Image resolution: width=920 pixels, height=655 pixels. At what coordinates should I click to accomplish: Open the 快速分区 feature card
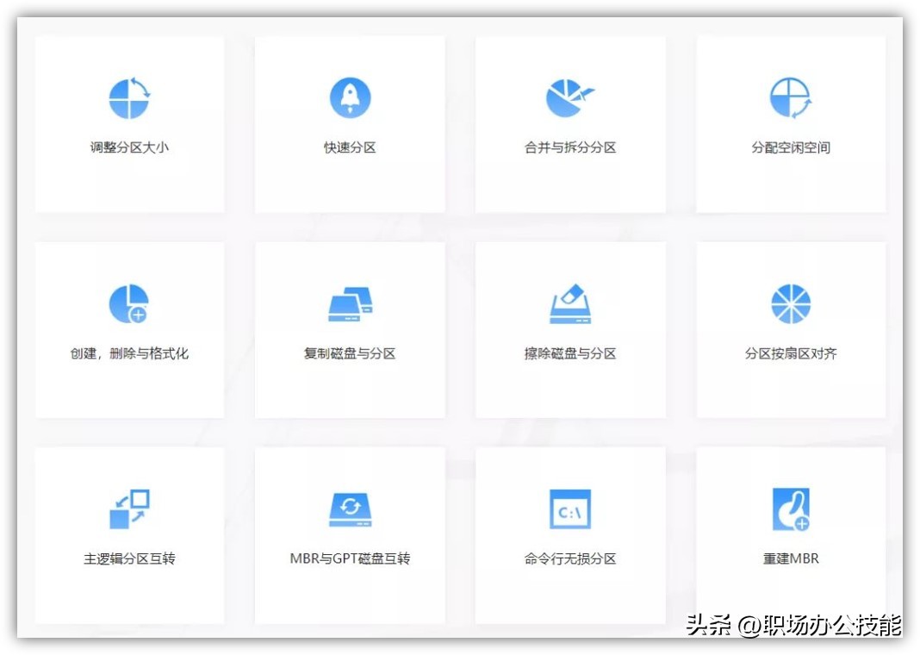(x=349, y=123)
